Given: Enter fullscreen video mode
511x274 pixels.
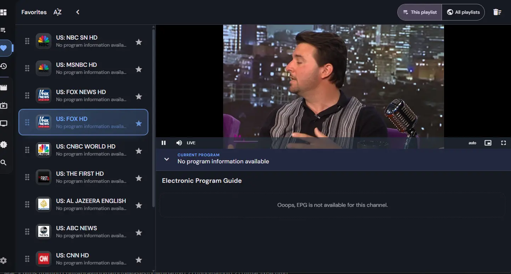Looking at the screenshot, I should coord(504,143).
